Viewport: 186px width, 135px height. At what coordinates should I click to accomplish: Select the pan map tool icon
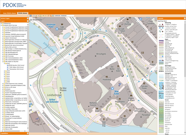34,16
